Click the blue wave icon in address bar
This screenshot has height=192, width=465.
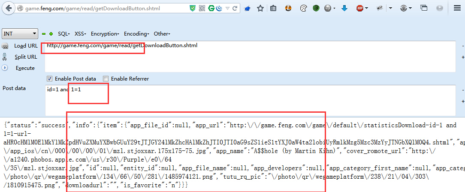click(219, 9)
